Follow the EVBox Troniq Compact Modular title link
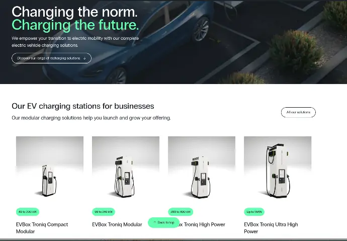The image size is (347, 241). pyautogui.click(x=42, y=228)
